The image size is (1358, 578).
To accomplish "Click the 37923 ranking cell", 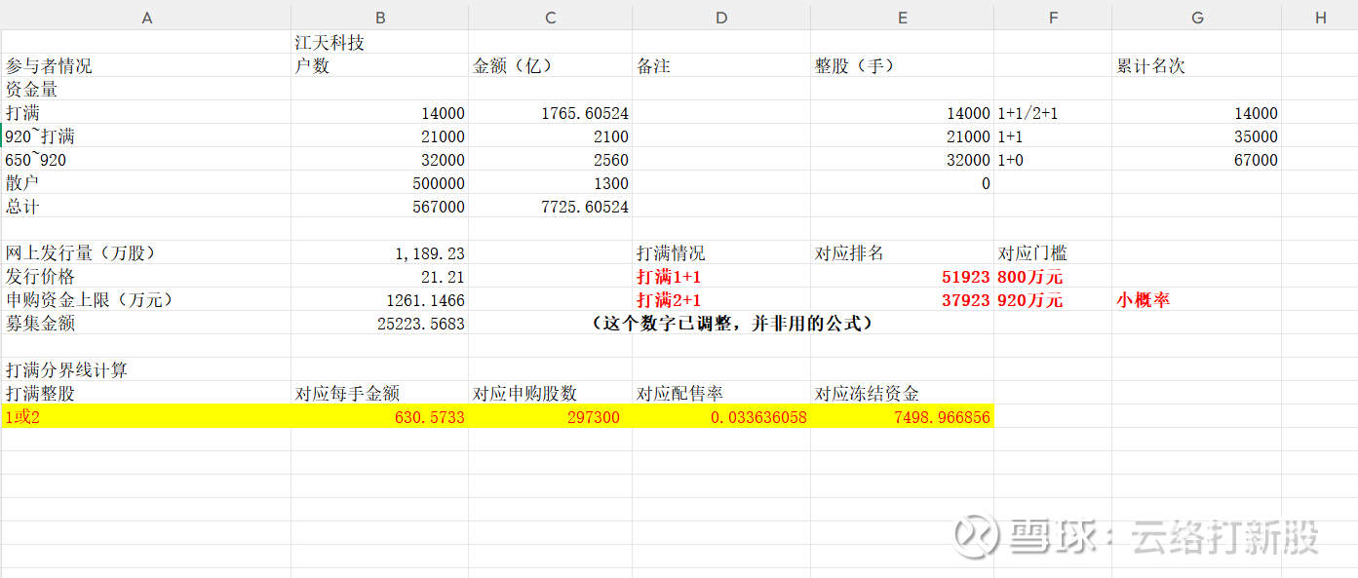I will click(x=902, y=299).
